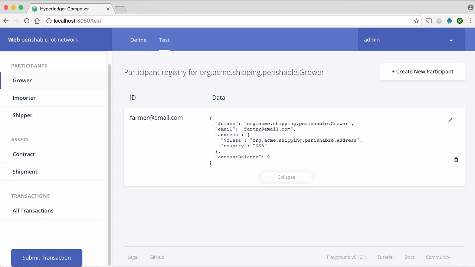Reload the page with the refresh icon

click(27, 21)
